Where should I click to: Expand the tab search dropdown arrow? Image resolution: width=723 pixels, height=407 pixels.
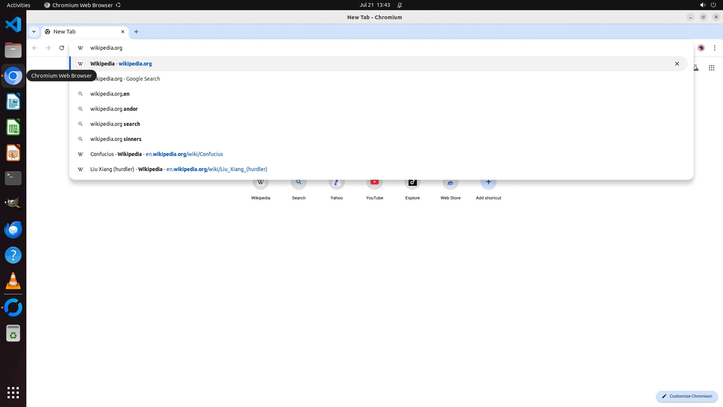coord(34,32)
